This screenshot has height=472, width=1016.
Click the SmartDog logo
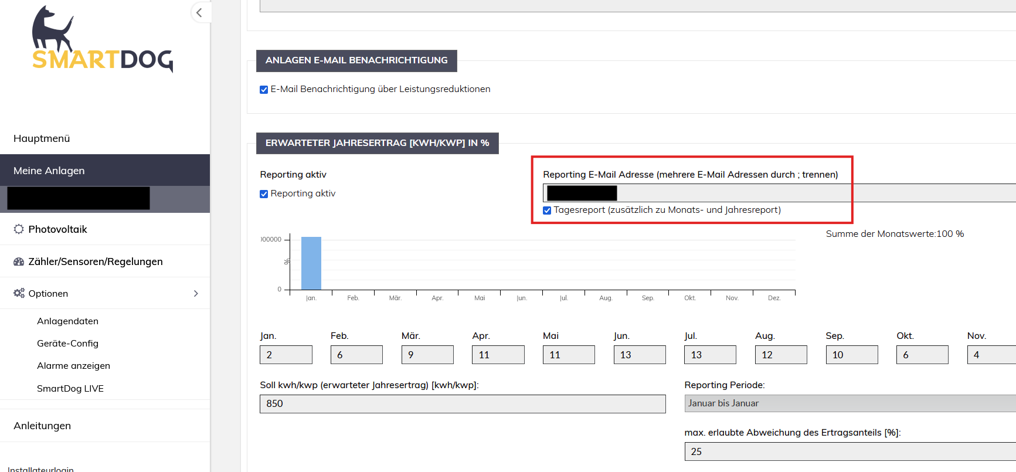click(x=103, y=40)
